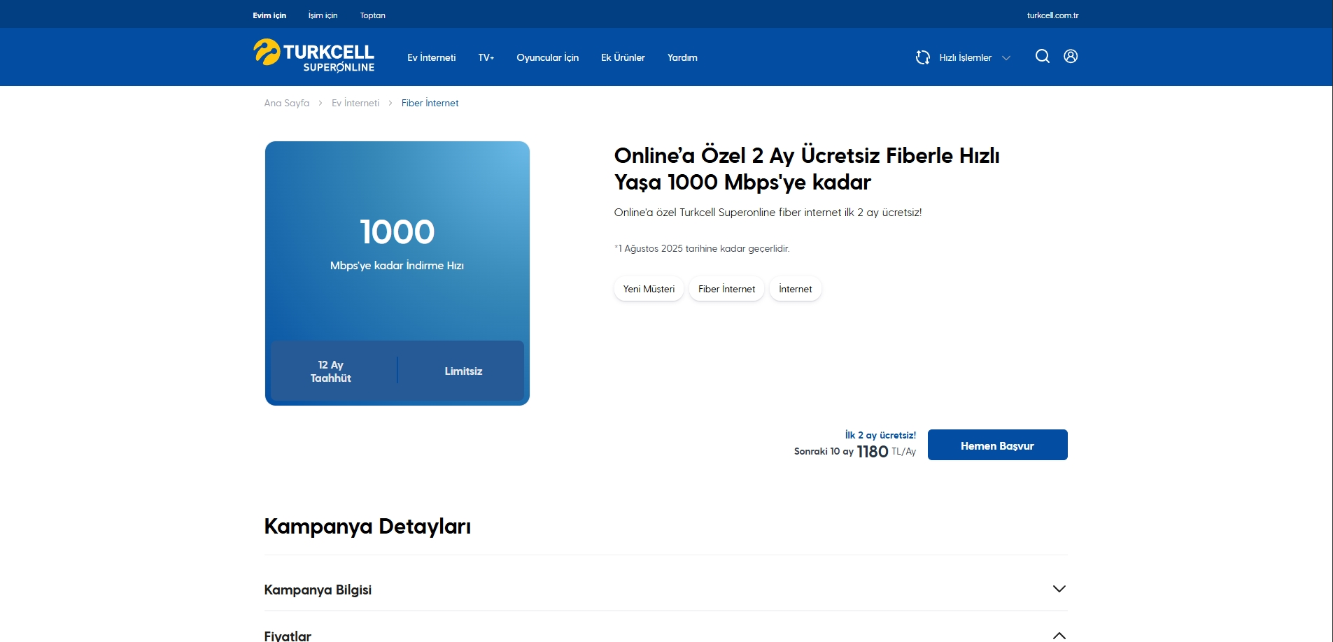Open the Yardım menu
This screenshot has width=1333, height=642.
click(x=682, y=57)
